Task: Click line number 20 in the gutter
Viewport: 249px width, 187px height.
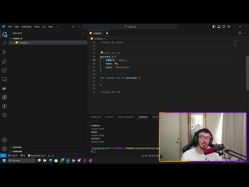Action: click(94, 78)
